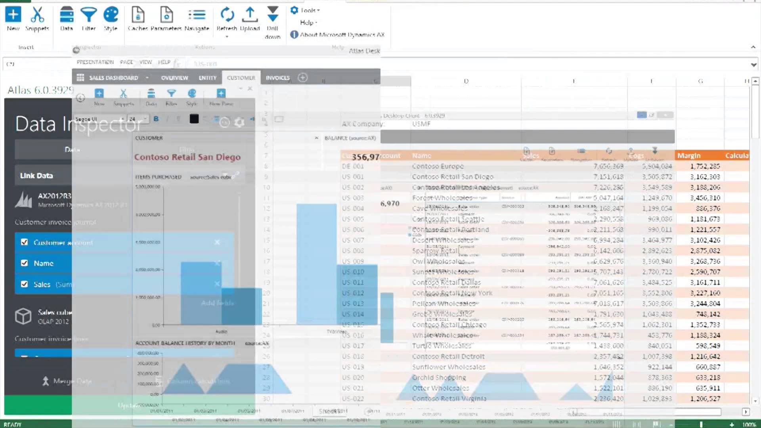The width and height of the screenshot is (761, 428).
Task: Open Snippets scissors tool in Excel ribbon
Action: click(37, 15)
